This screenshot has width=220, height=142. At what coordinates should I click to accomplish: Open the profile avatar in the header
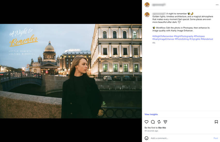coord(147,5)
